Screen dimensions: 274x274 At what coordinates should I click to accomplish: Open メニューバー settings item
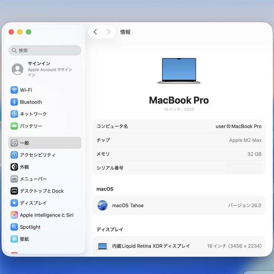(x=33, y=179)
